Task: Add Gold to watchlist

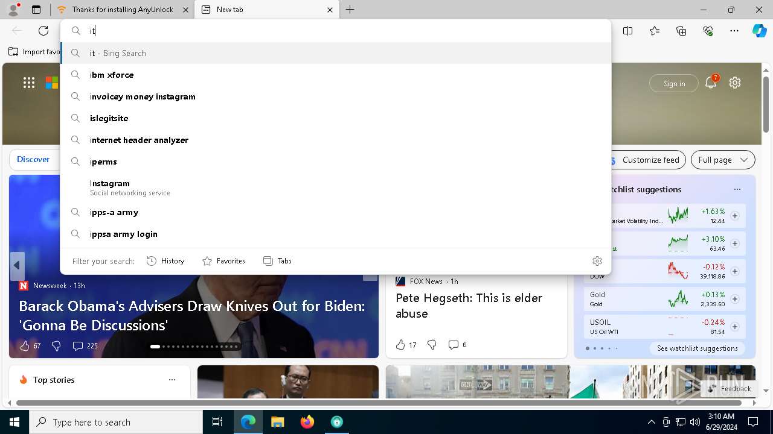Action: 735,299
